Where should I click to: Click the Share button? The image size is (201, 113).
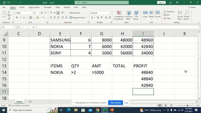click(x=193, y=7)
